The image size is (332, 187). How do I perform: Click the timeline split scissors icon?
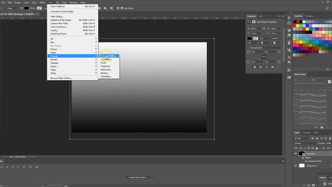(31, 167)
